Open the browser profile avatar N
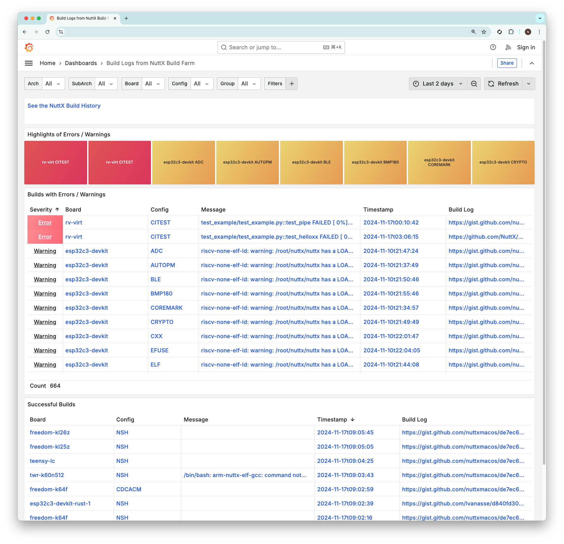This screenshot has width=564, height=544. click(528, 32)
